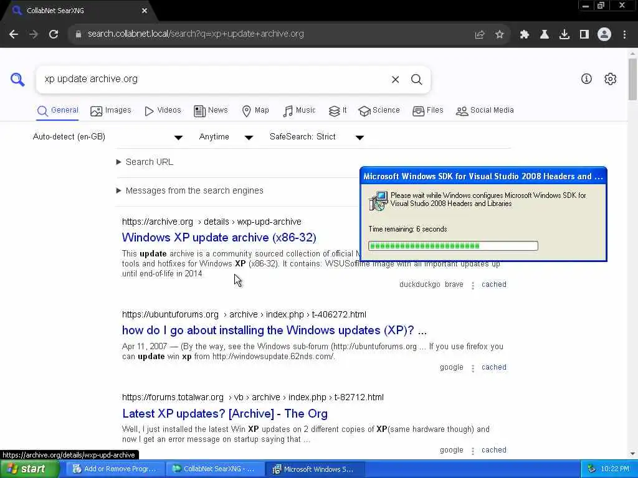Switch to Add or Remove Programs taskbar item
Viewport: 638px width, 478px height.
(115, 469)
